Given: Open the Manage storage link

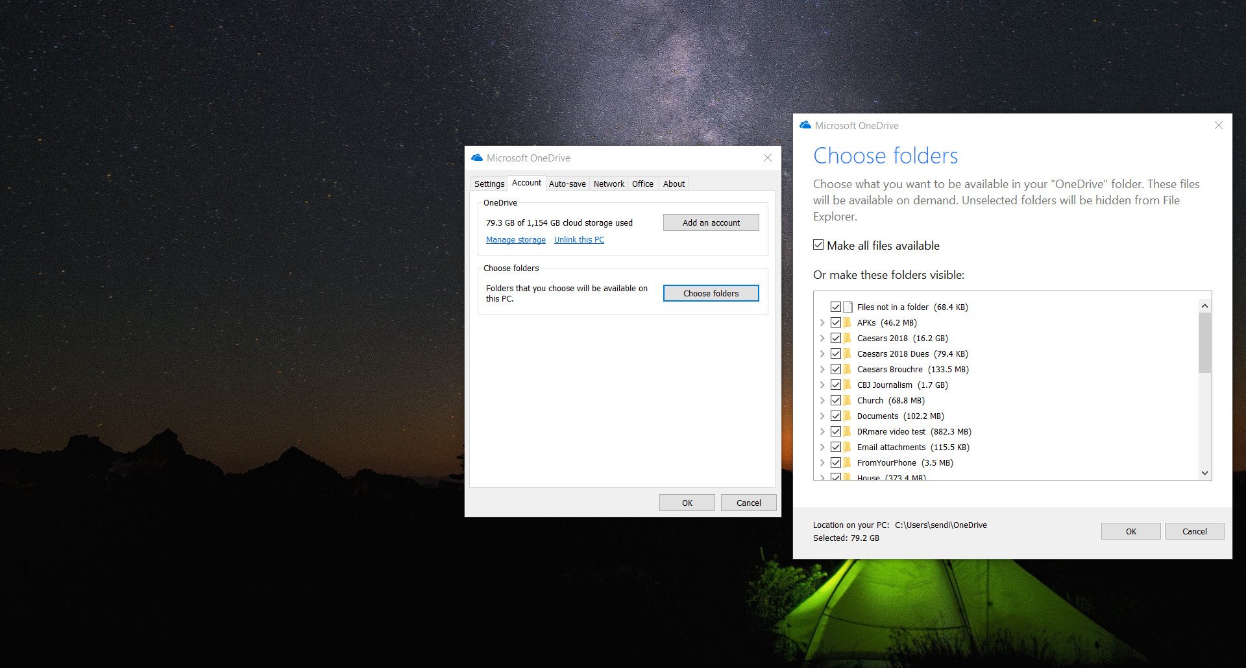Looking at the screenshot, I should tap(516, 240).
